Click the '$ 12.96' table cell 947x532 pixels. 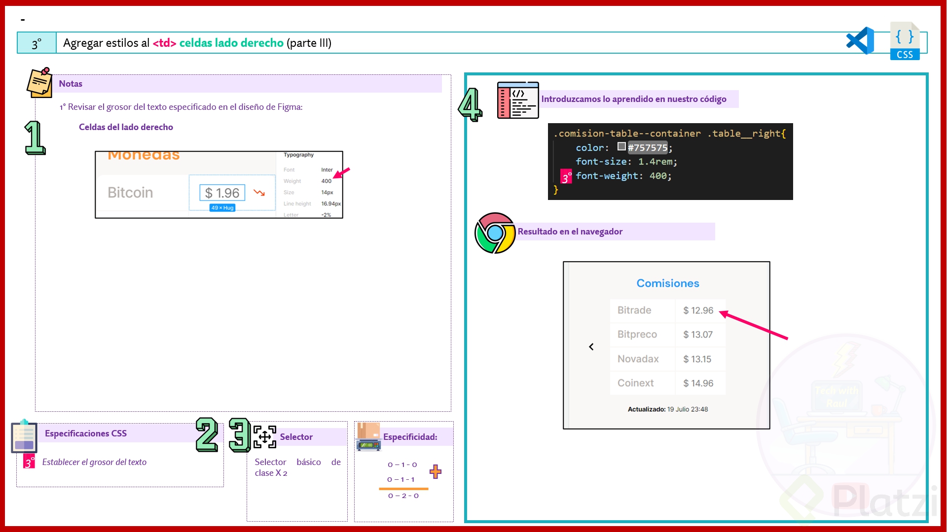[x=700, y=310]
